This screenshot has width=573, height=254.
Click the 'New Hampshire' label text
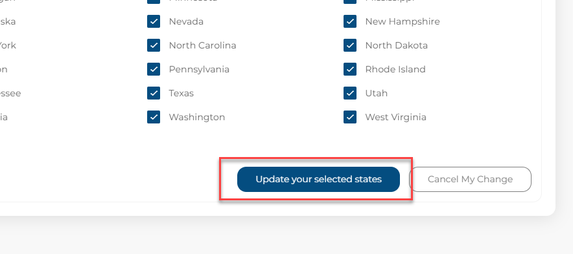click(x=403, y=21)
